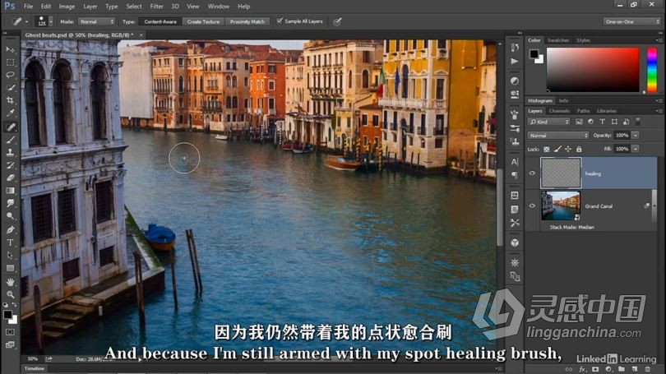
Task: Pick a color in the Color panel field
Action: [593, 70]
